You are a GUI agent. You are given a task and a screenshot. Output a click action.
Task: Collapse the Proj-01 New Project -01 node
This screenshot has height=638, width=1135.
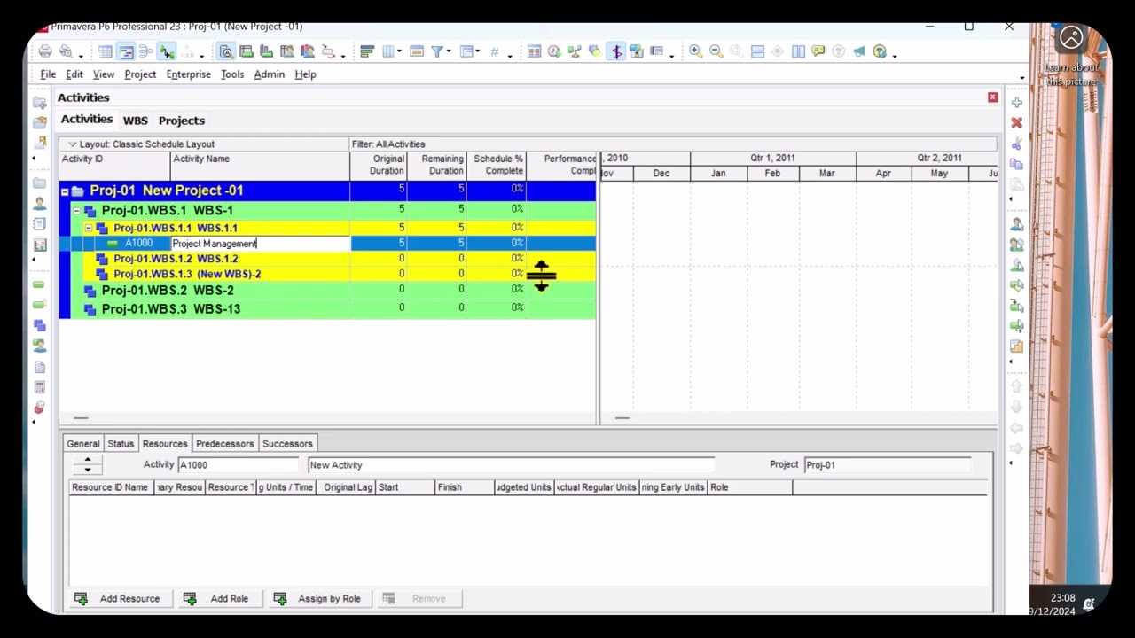[x=65, y=191]
